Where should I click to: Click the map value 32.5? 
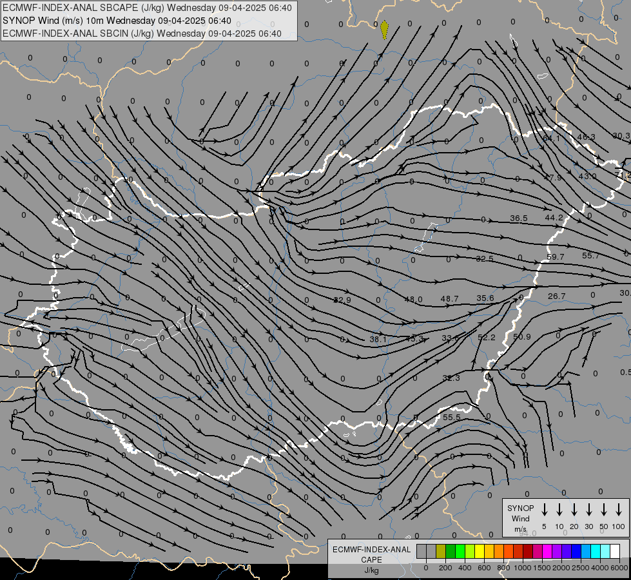485,258
